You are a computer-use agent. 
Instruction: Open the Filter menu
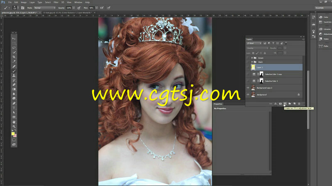pyautogui.click(x=56, y=2)
